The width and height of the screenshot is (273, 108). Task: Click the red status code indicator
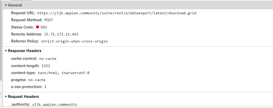pyautogui.click(x=38, y=27)
